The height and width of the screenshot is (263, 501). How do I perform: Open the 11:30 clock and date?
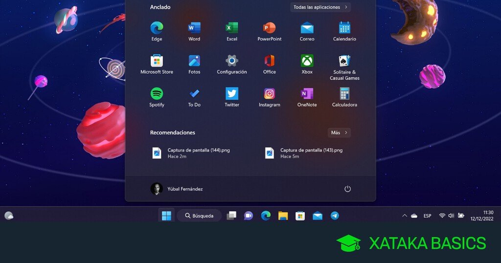(x=482, y=216)
